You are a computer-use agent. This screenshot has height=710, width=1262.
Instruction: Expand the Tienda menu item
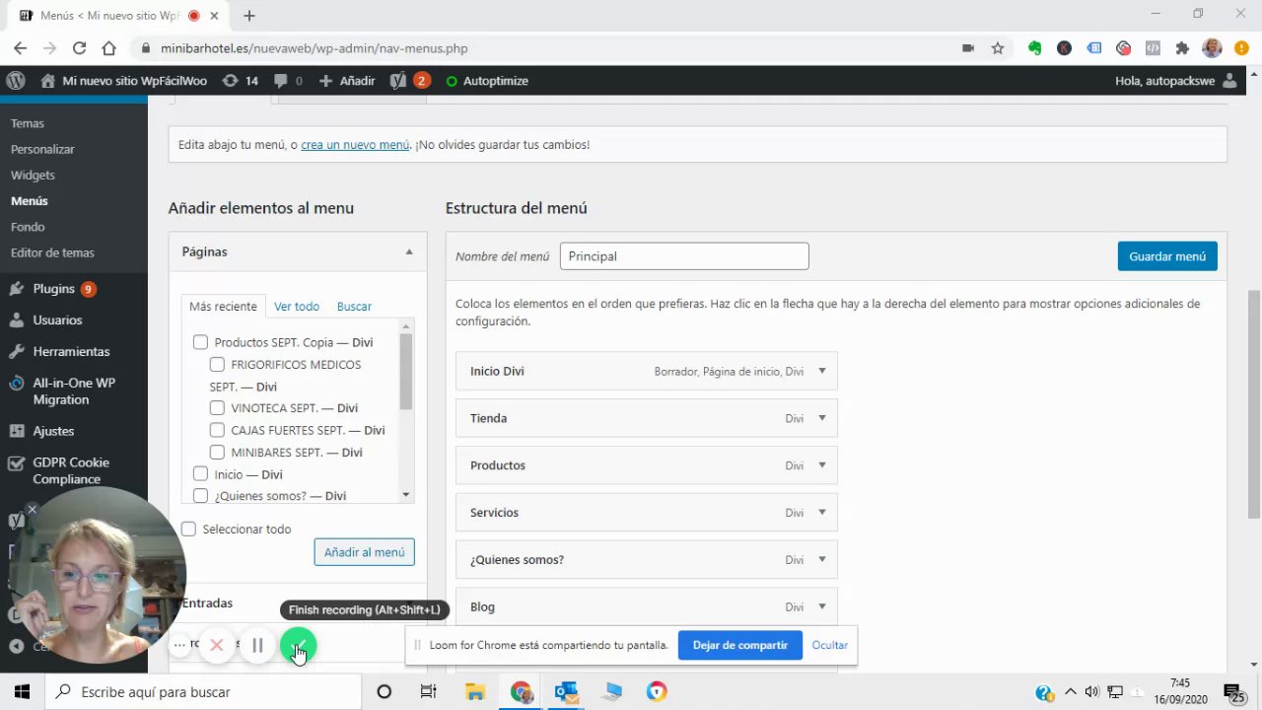click(822, 418)
